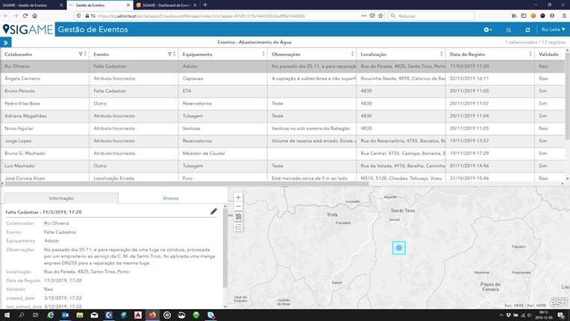
Task: Zoom in on the map
Action: [x=238, y=198]
